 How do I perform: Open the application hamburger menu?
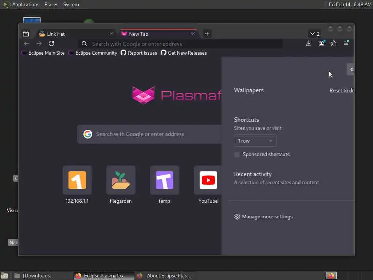tap(346, 43)
